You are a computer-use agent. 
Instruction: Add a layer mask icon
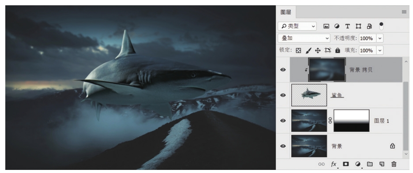pos(346,164)
